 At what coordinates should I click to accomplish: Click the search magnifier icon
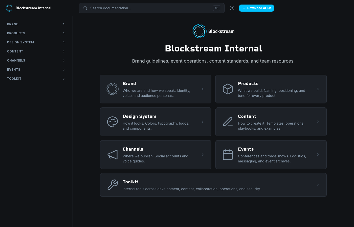pyautogui.click(x=85, y=8)
